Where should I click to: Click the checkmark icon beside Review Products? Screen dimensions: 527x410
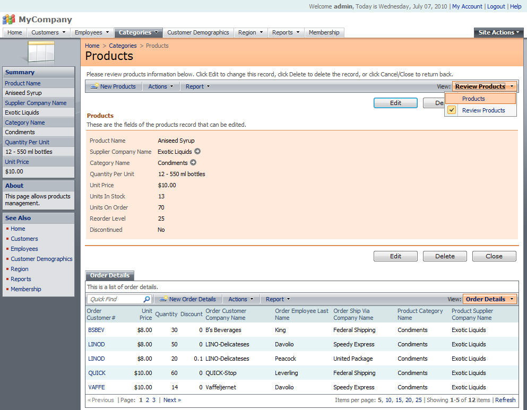click(x=451, y=110)
